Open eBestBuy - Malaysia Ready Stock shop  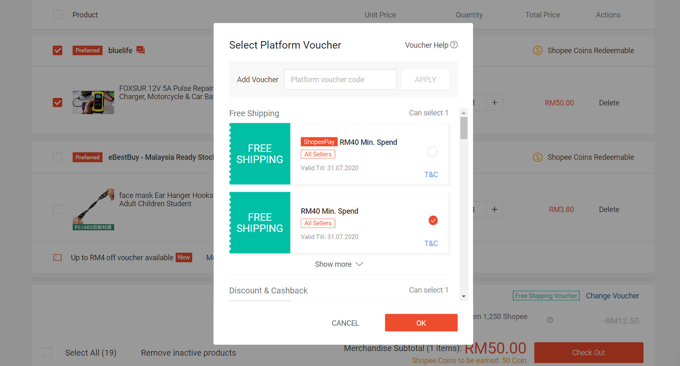click(161, 157)
